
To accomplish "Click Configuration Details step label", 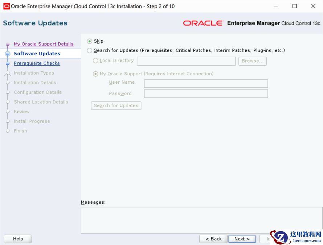I will [x=38, y=92].
